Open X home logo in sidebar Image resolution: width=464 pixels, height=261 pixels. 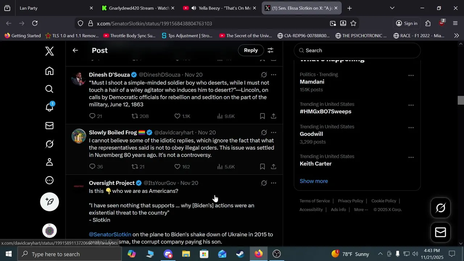click(50, 51)
